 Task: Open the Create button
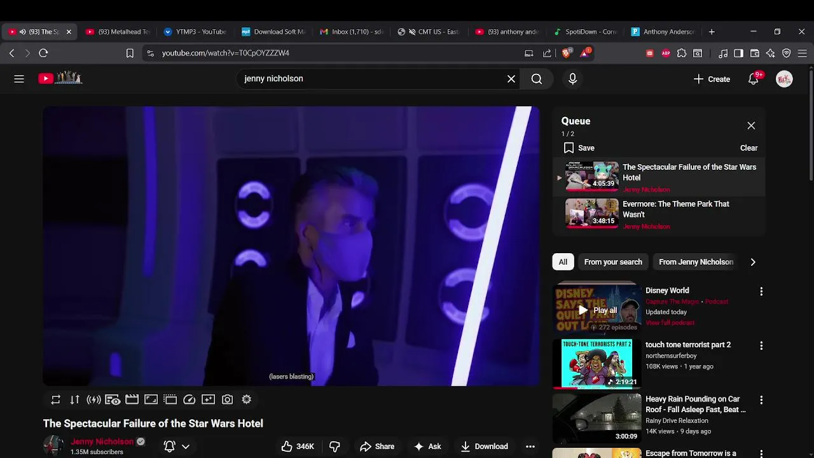(x=712, y=79)
